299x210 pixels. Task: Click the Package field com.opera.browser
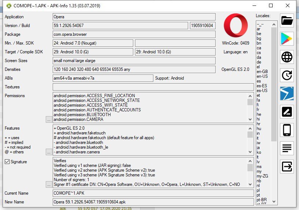134,34
